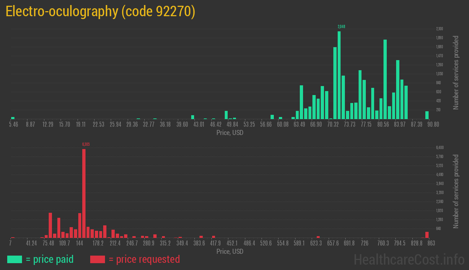
Task: Click the red price requested legend swatch
Action: [97, 259]
